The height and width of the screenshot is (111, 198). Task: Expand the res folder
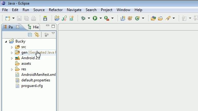(12, 69)
